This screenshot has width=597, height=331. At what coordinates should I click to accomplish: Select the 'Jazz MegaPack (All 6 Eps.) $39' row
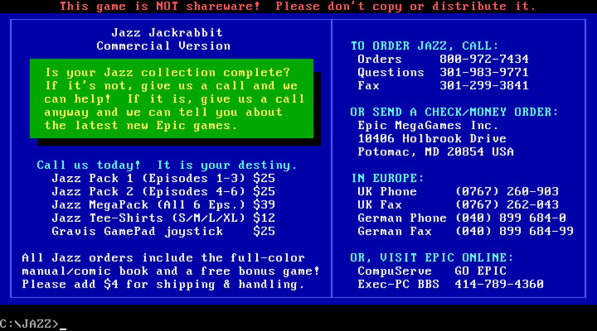(x=164, y=204)
